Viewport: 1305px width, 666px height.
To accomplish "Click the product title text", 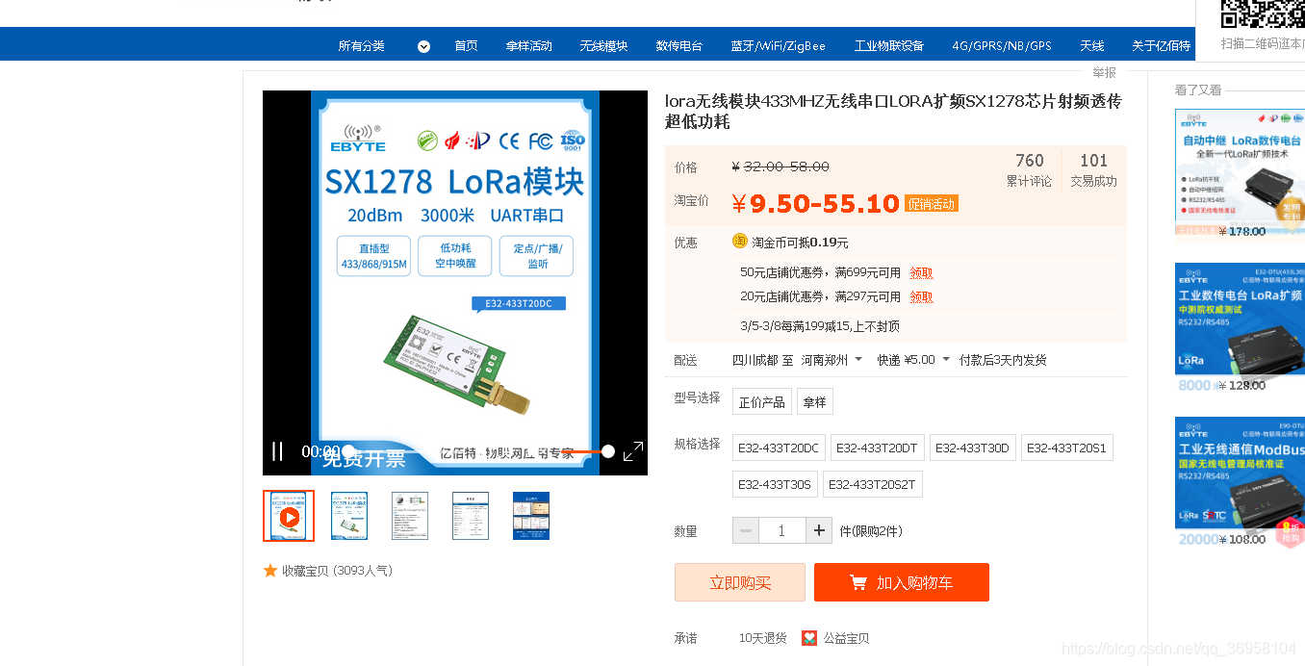I will [x=893, y=112].
